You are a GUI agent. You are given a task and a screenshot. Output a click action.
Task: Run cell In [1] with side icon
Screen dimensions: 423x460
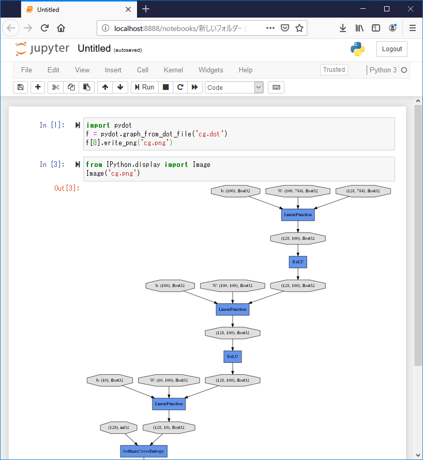[x=78, y=125]
